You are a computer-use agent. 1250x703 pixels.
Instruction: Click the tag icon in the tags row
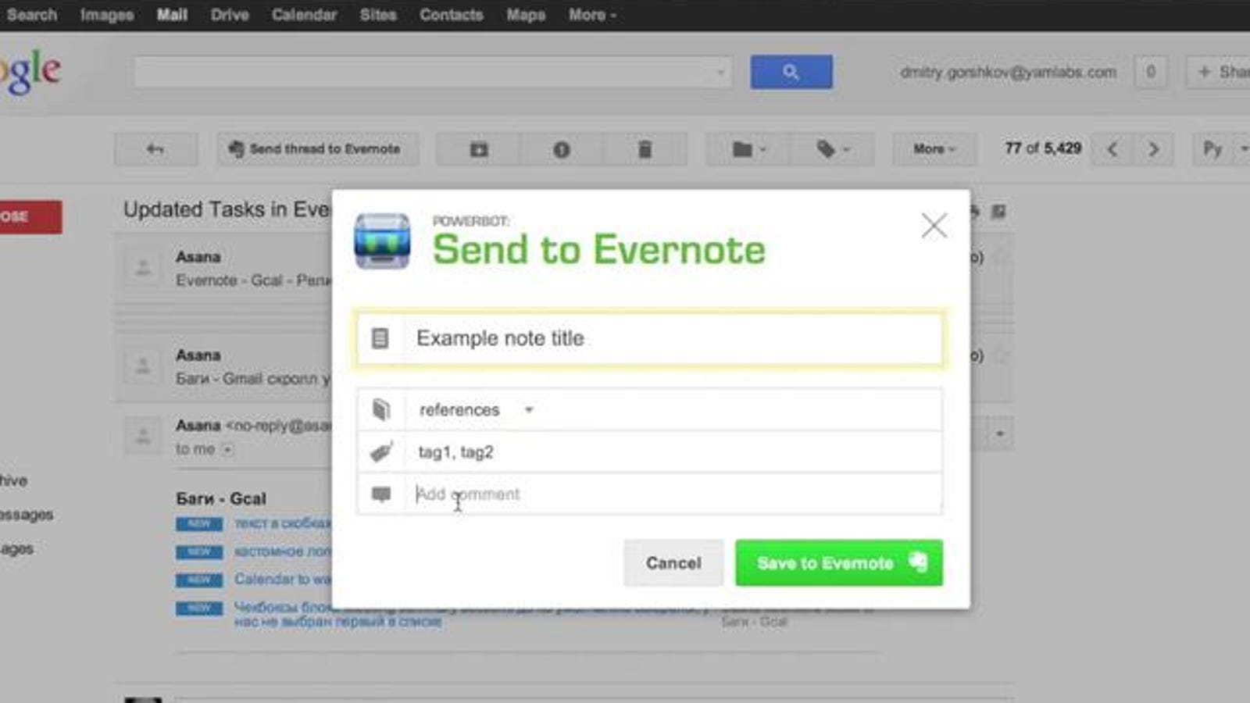[381, 451]
